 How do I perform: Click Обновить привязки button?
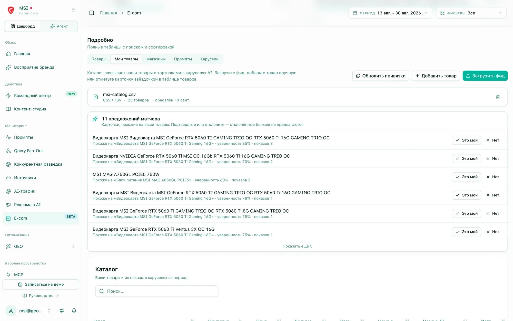point(381,76)
